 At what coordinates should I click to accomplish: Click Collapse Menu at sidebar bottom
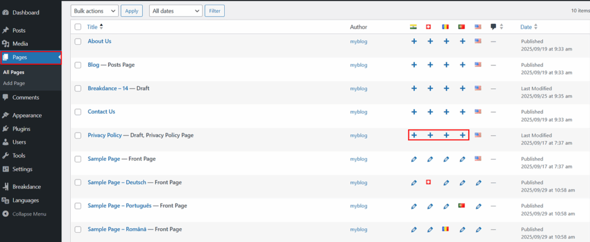click(29, 214)
